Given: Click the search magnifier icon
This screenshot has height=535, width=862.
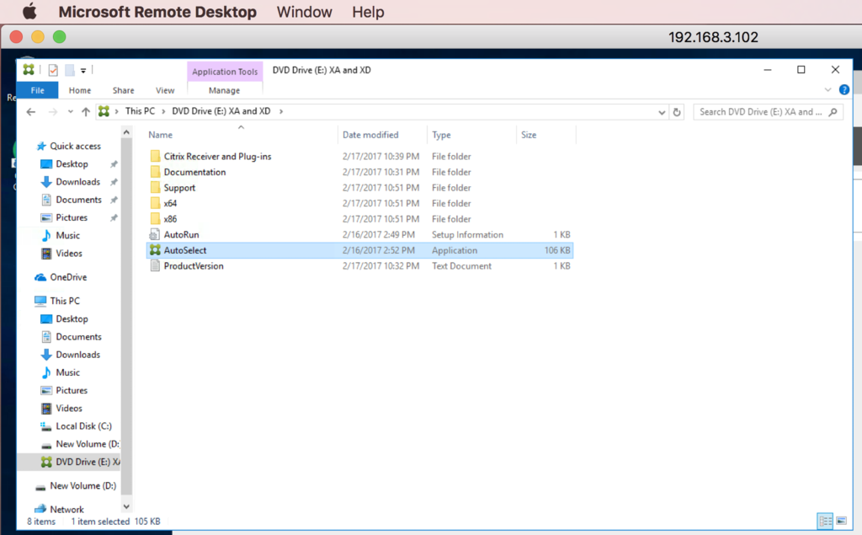Looking at the screenshot, I should click(x=833, y=112).
